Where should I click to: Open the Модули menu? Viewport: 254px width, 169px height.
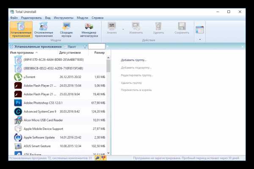(82, 18)
